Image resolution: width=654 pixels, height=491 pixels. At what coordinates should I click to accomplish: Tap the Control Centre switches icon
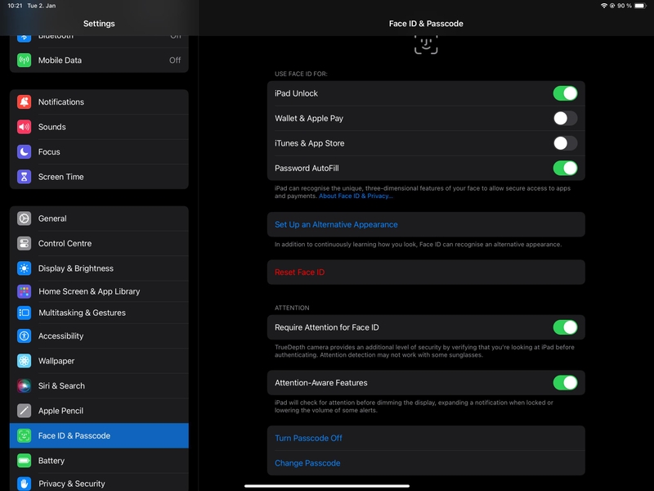coord(25,243)
